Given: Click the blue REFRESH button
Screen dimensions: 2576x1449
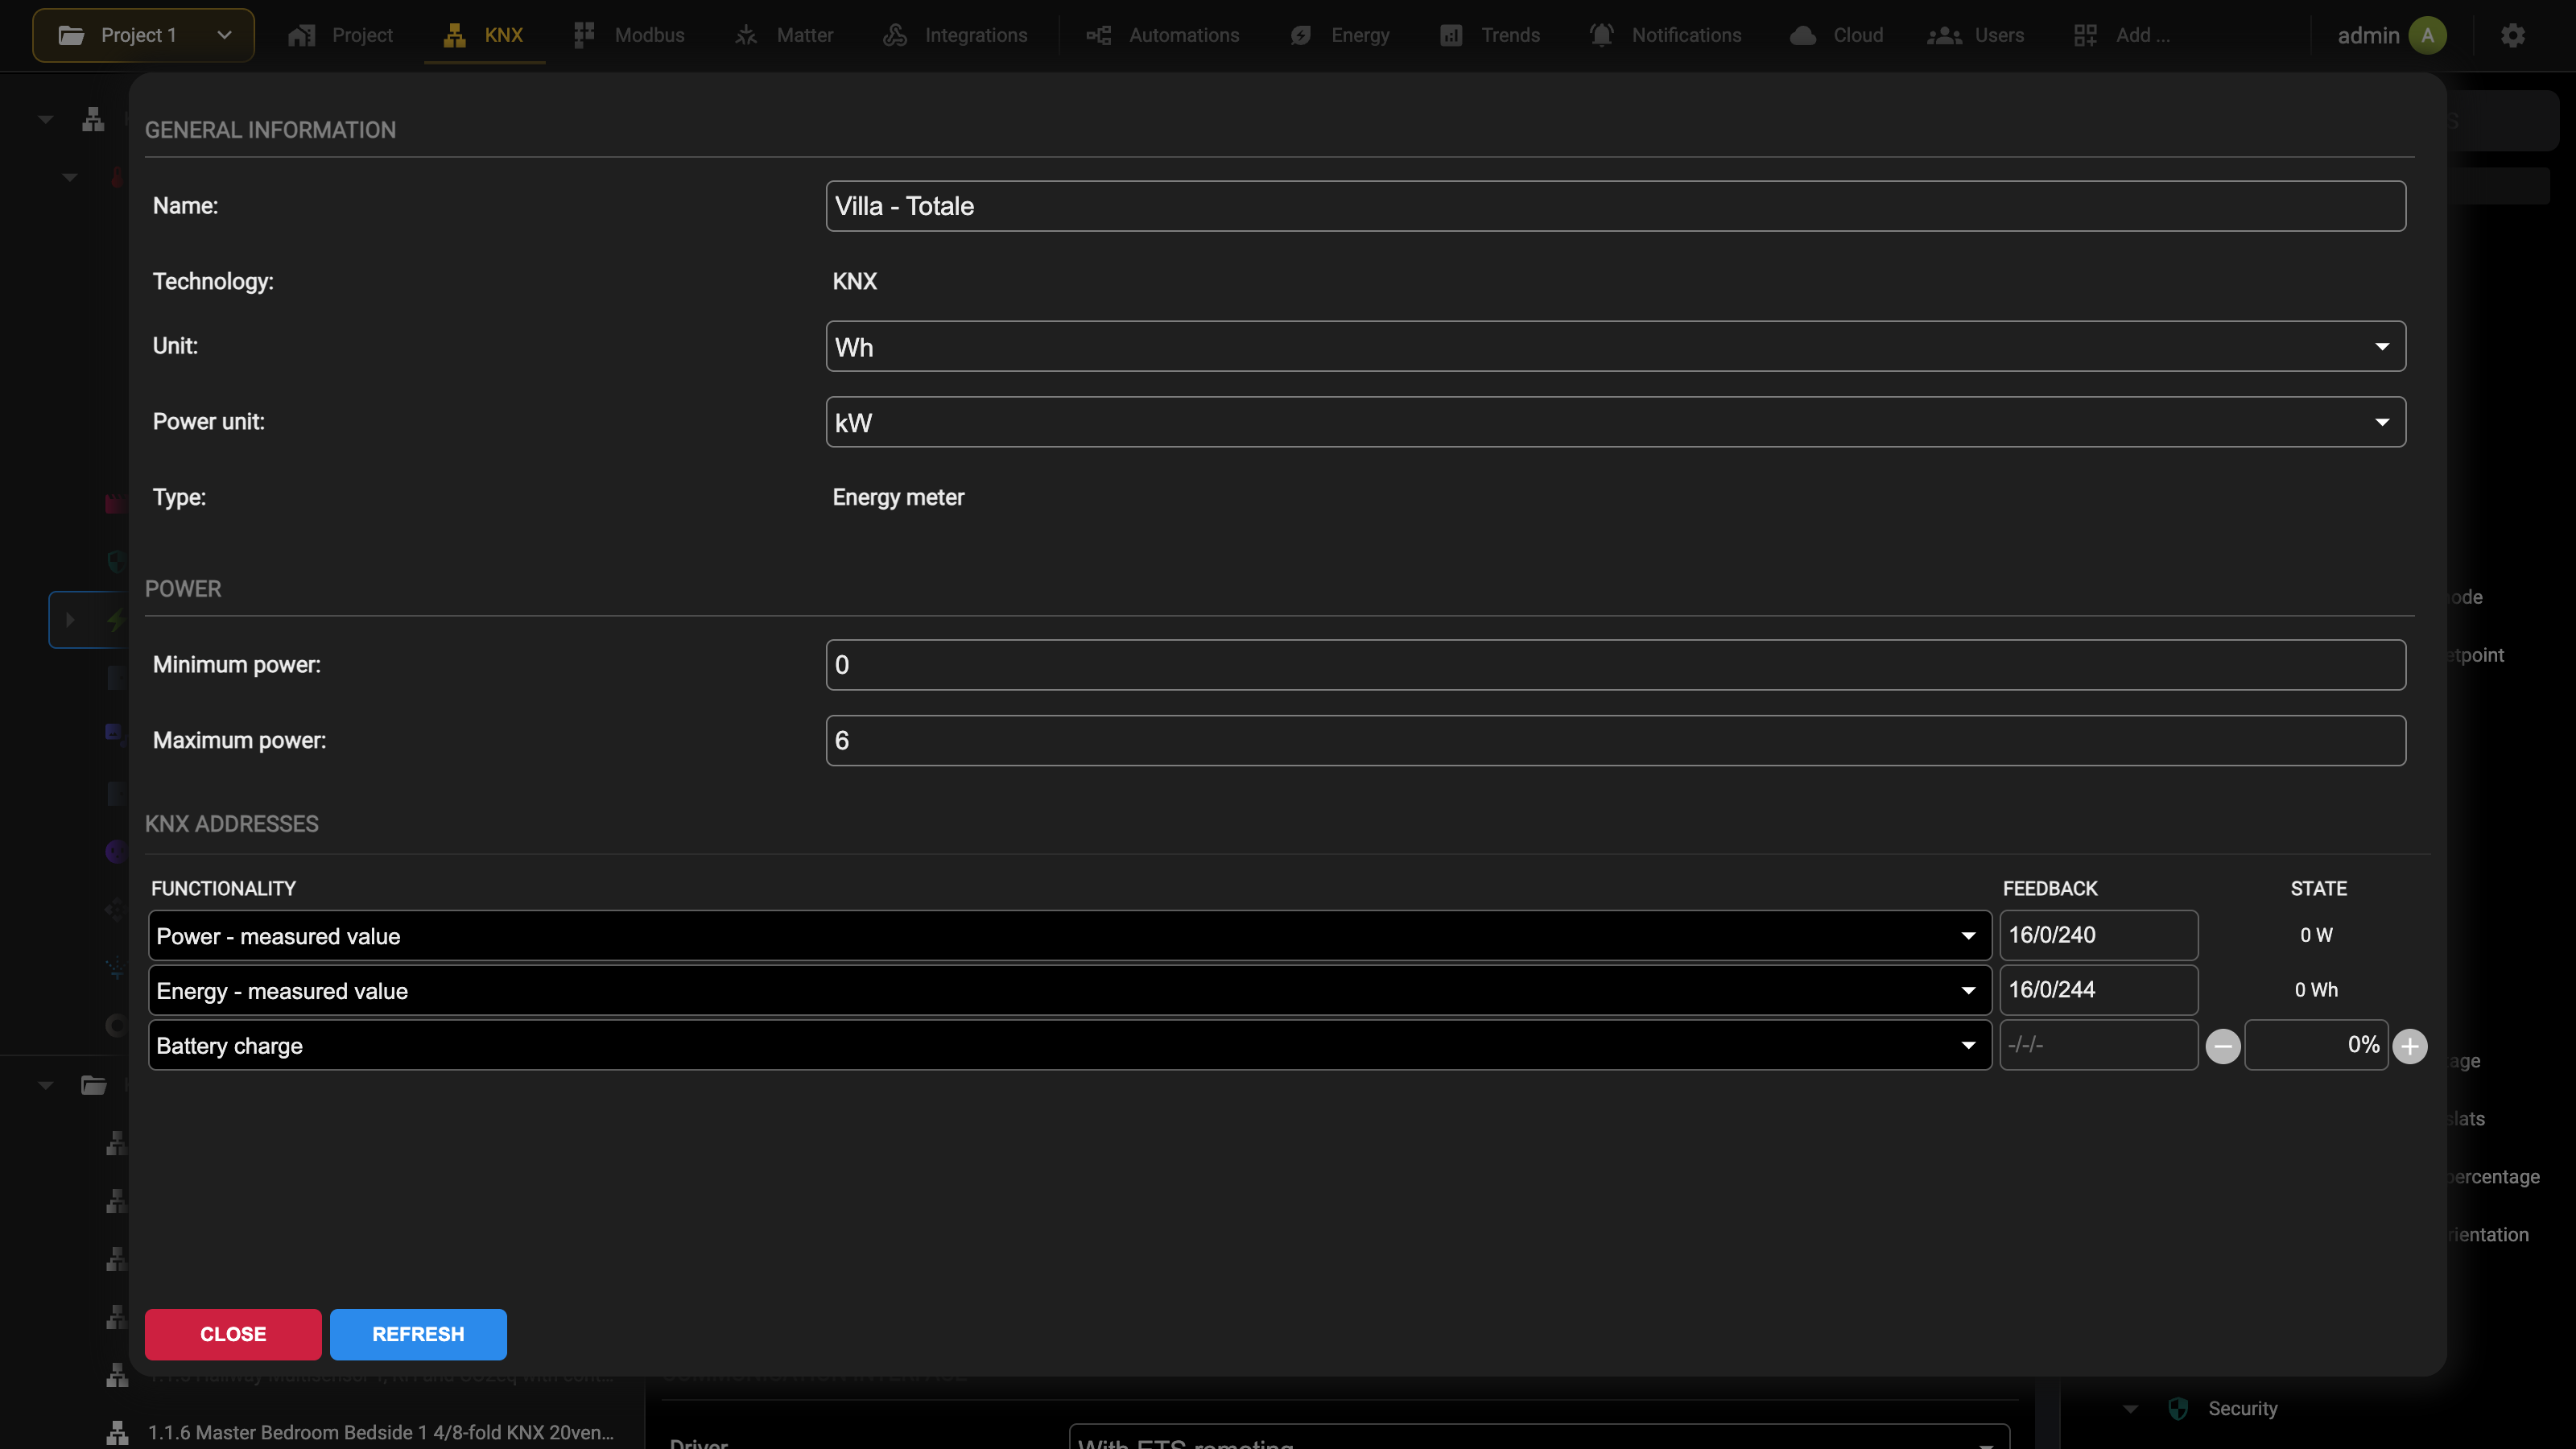Looking at the screenshot, I should pyautogui.click(x=418, y=1334).
